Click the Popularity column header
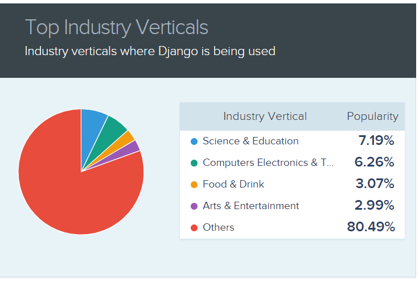 [372, 116]
